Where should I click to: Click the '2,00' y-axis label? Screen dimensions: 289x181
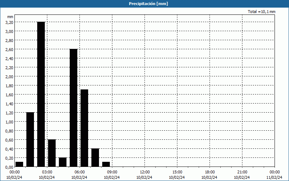[9, 76]
